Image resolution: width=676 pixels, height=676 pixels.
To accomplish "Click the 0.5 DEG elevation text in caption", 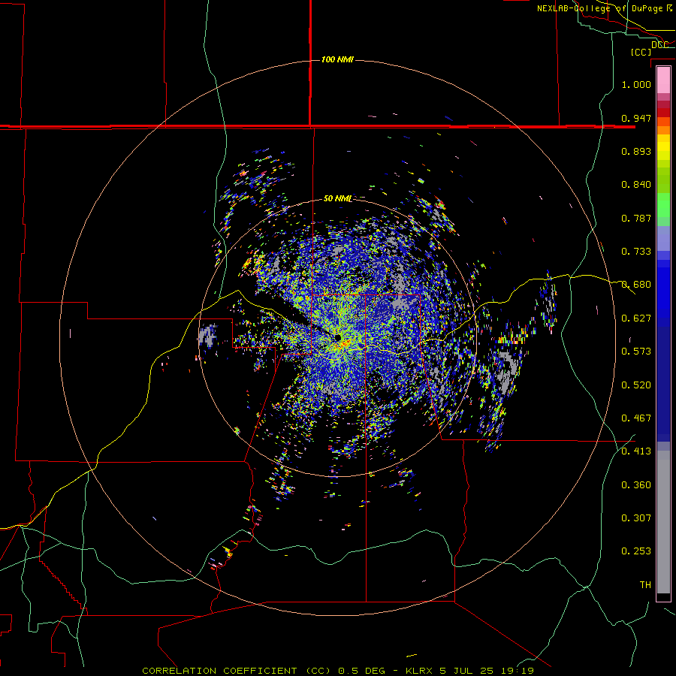I will click(363, 671).
